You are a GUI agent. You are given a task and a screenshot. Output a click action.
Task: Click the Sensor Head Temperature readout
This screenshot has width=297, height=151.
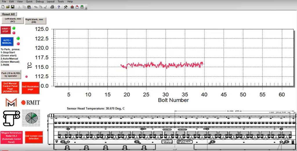coord(96,109)
